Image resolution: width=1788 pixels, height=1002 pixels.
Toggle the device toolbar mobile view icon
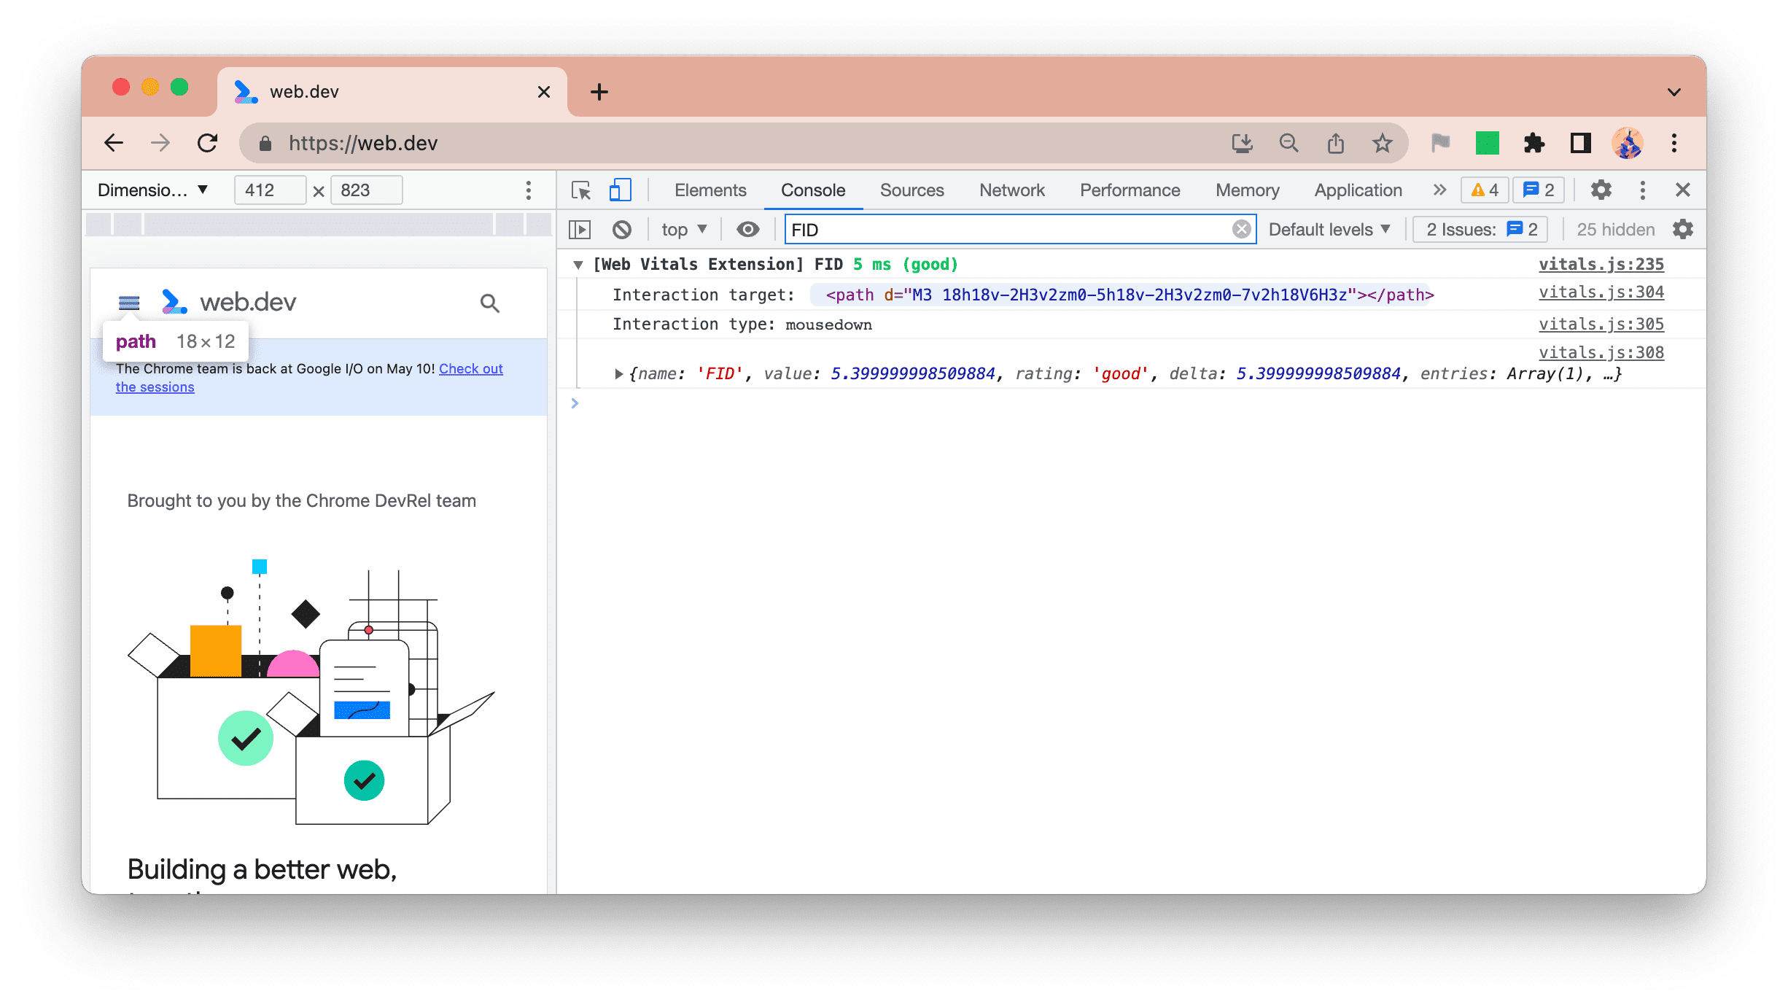coord(620,189)
